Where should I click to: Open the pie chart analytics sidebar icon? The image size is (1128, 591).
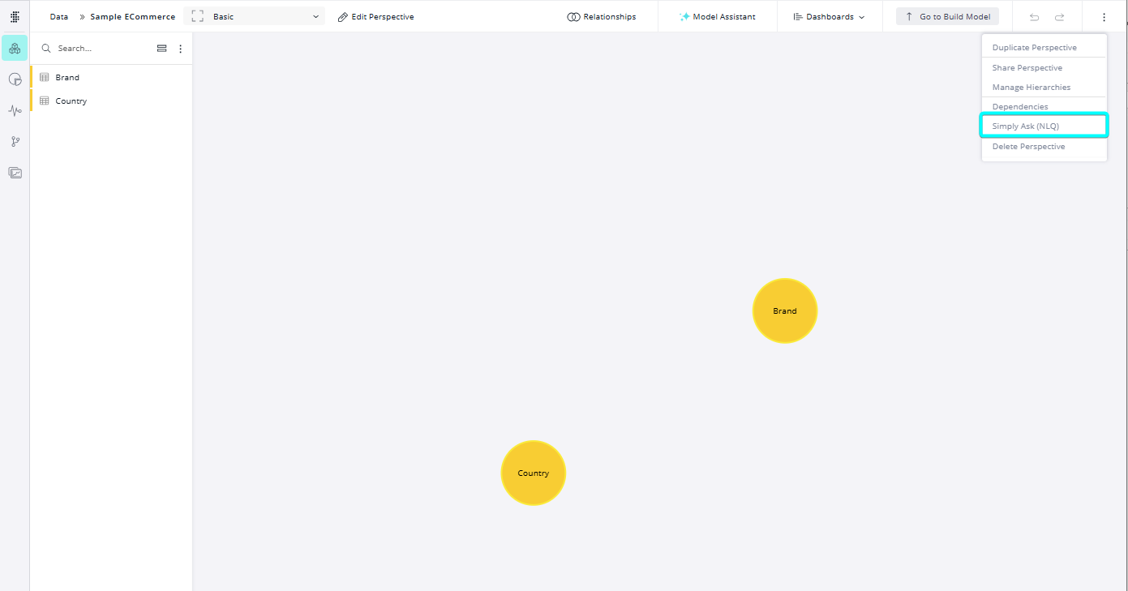15,79
